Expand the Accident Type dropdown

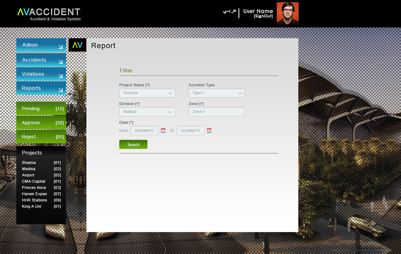coord(217,93)
